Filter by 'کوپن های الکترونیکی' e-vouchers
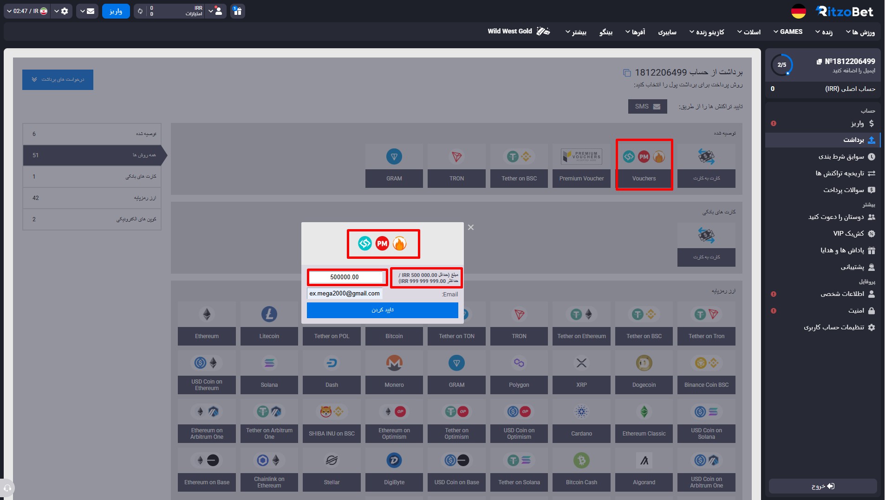Image resolution: width=885 pixels, height=500 pixels. [x=92, y=219]
